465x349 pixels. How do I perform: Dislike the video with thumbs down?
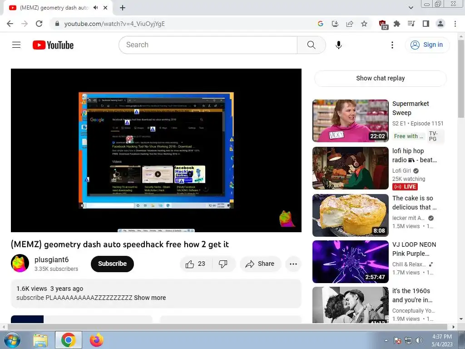(x=223, y=264)
